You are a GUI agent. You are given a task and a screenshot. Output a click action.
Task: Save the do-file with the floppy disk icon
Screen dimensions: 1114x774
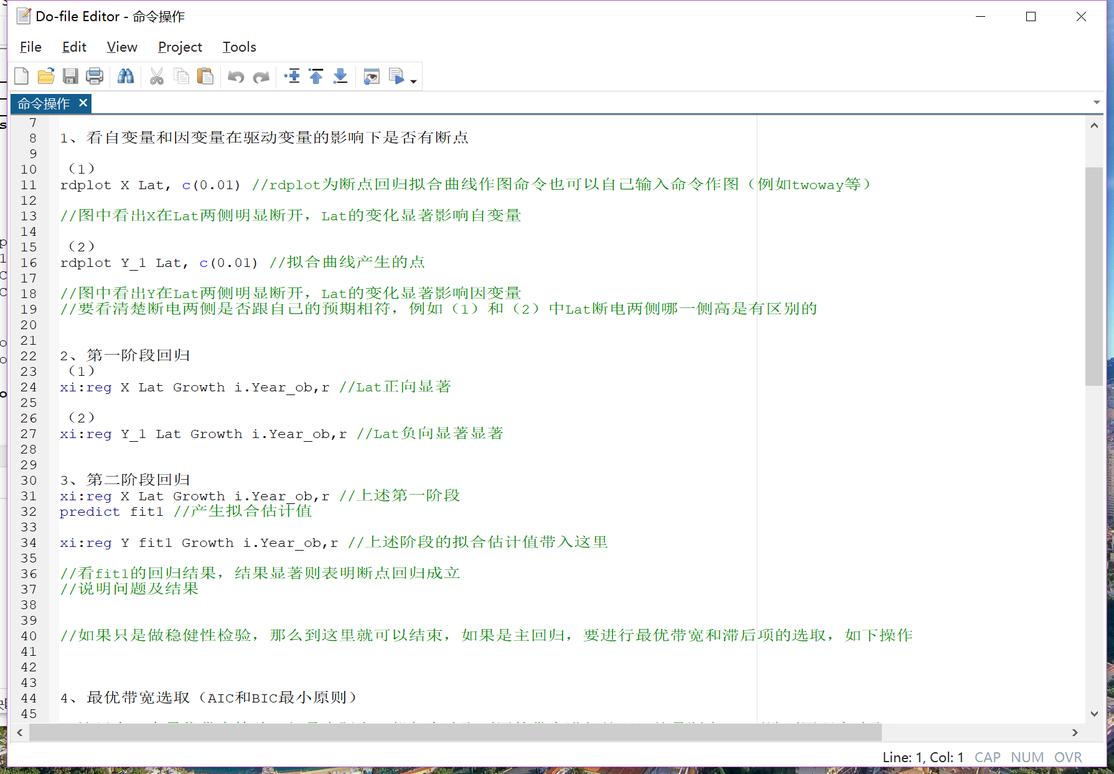click(x=70, y=76)
